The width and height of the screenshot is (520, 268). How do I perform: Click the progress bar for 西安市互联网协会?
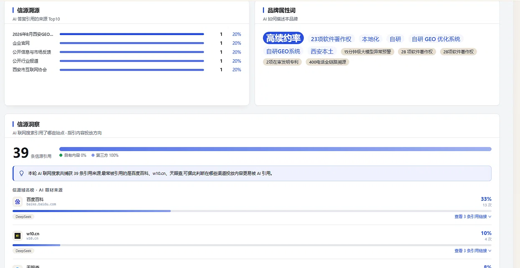pyautogui.click(x=132, y=70)
